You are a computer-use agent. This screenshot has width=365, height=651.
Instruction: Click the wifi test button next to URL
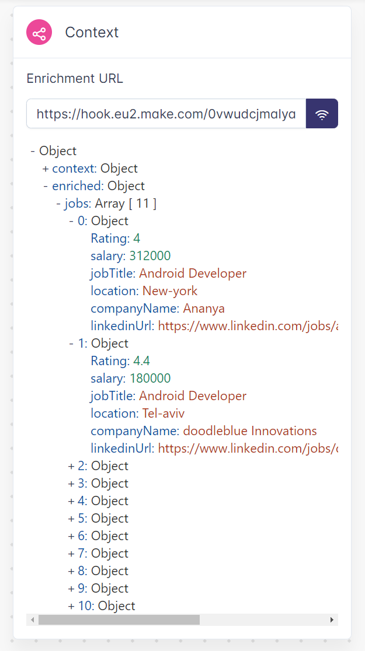click(322, 114)
